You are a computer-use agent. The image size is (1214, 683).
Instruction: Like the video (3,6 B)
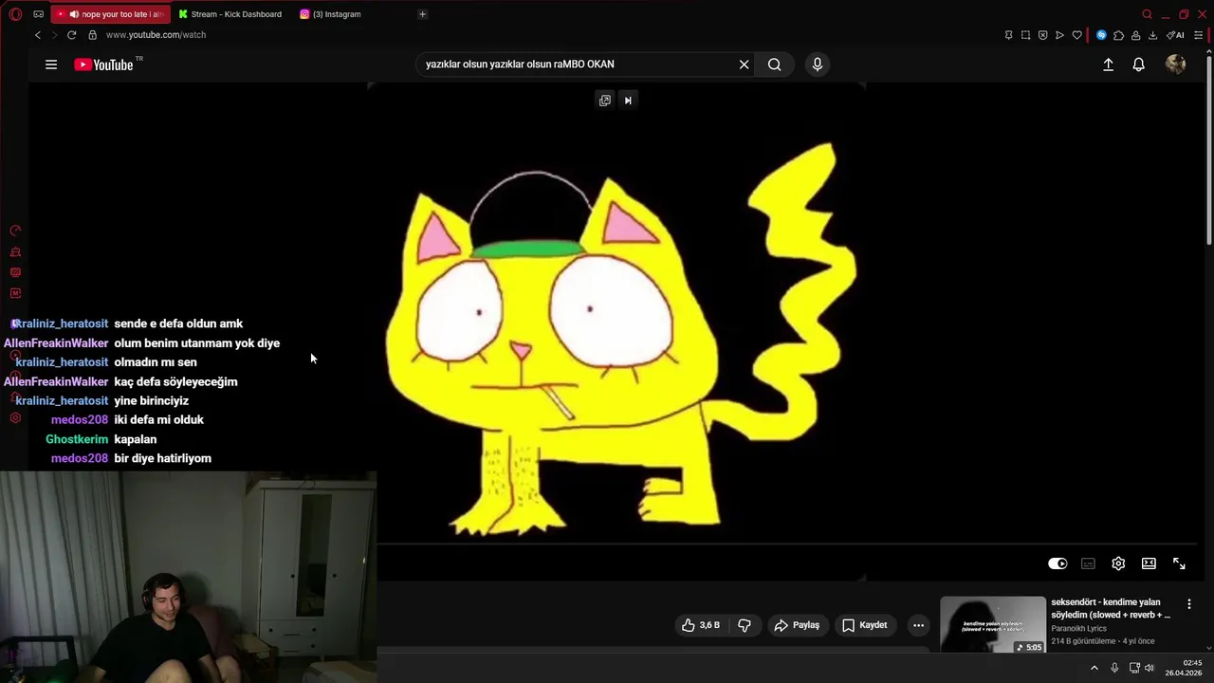tap(700, 625)
